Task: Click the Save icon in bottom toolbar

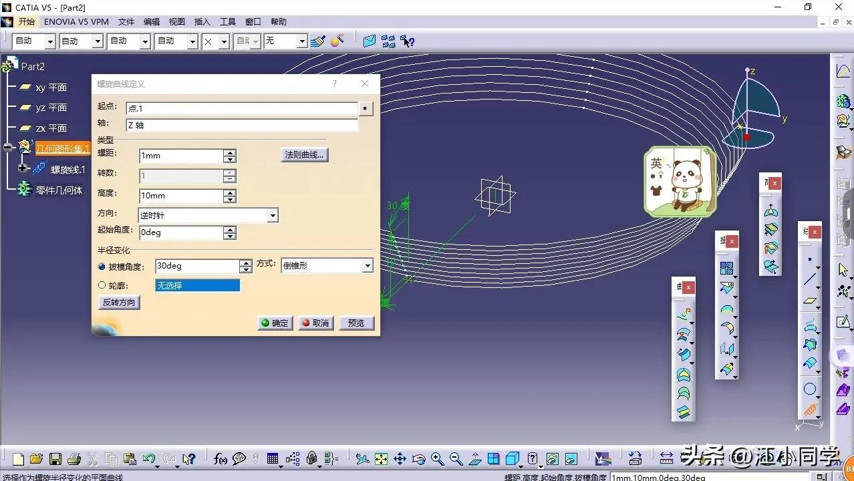Action: (x=55, y=459)
